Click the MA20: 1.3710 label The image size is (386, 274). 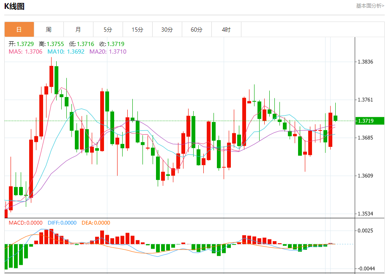[x=108, y=52]
